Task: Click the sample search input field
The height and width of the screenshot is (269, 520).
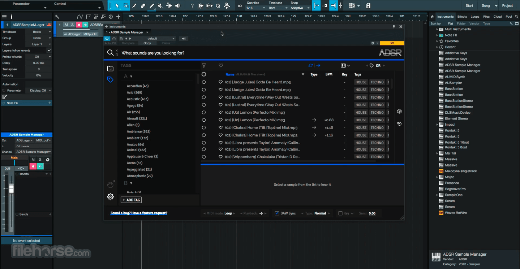Action: point(246,53)
